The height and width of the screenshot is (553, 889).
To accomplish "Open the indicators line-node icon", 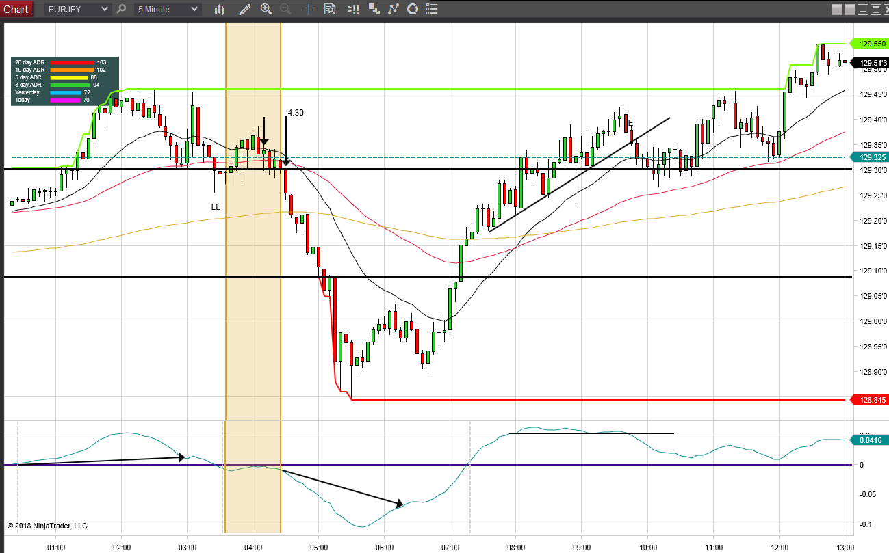I will [393, 10].
